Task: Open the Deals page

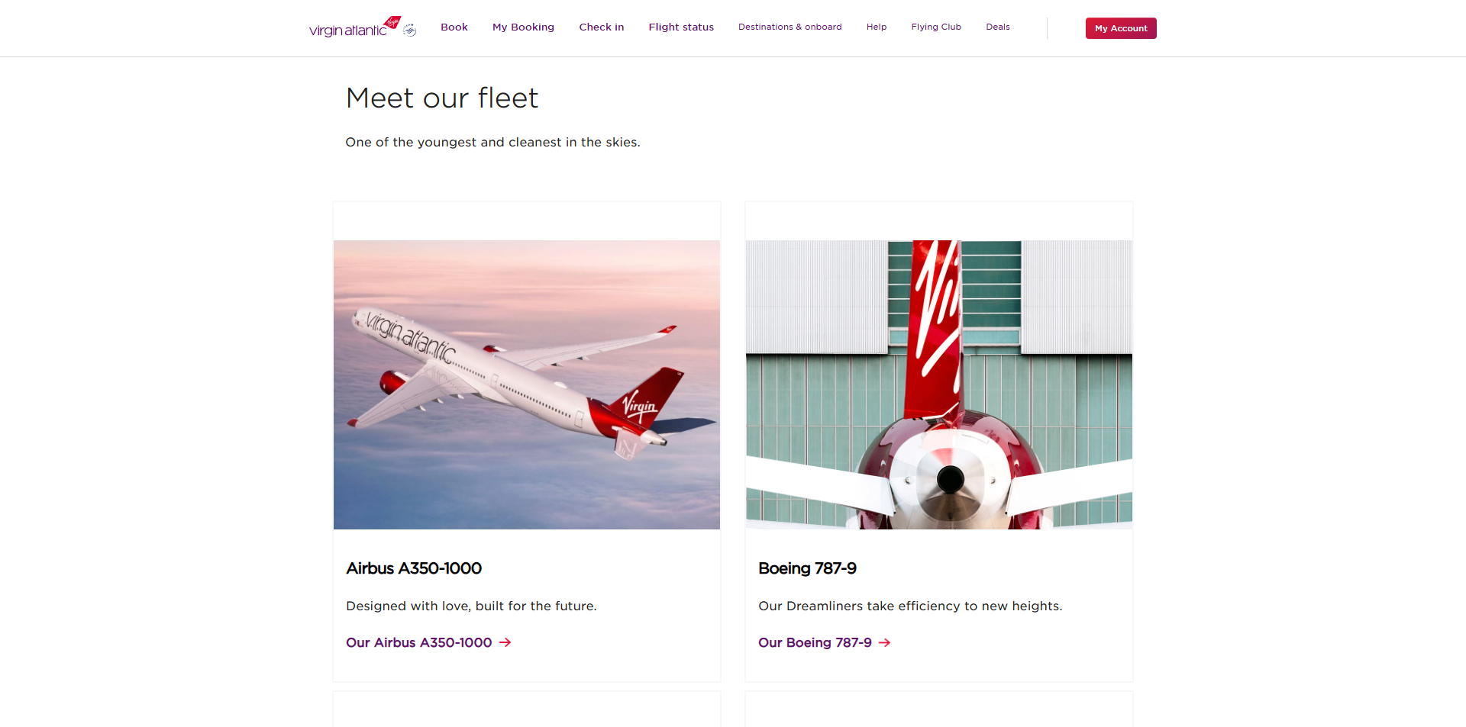Action: click(997, 27)
